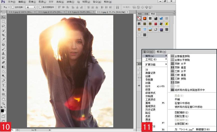Choose 在窗口中浮动
Screen dimensions: 217x132
tap(182, 103)
